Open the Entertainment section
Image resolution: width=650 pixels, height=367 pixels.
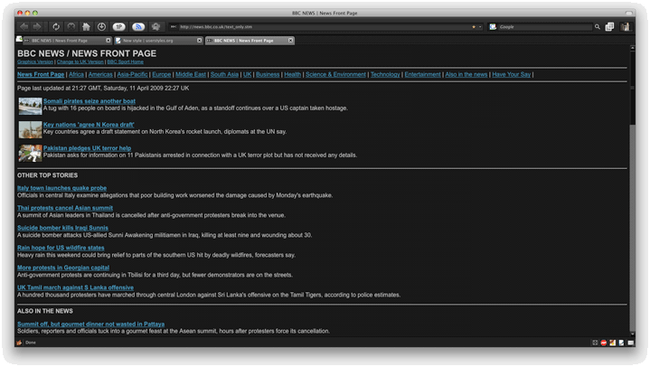point(422,75)
